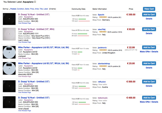Open seller steo70dj's profile
The width and height of the screenshot is (162, 113).
tap(102, 29)
